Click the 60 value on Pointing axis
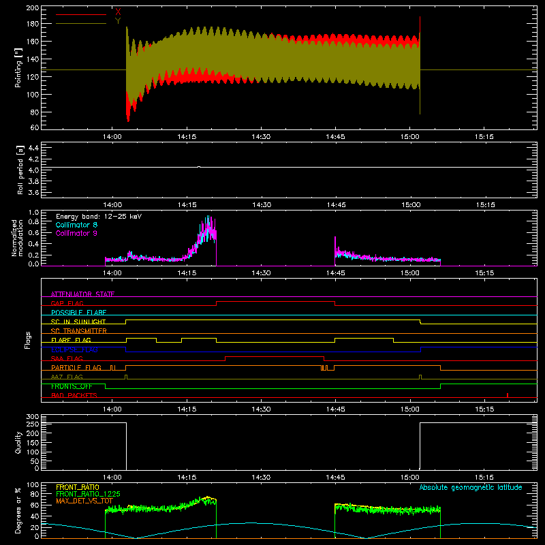 point(35,127)
